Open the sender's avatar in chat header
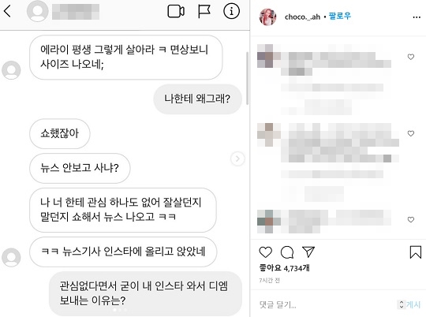Viewport: 426px width, 317px height. pyautogui.click(x=38, y=11)
